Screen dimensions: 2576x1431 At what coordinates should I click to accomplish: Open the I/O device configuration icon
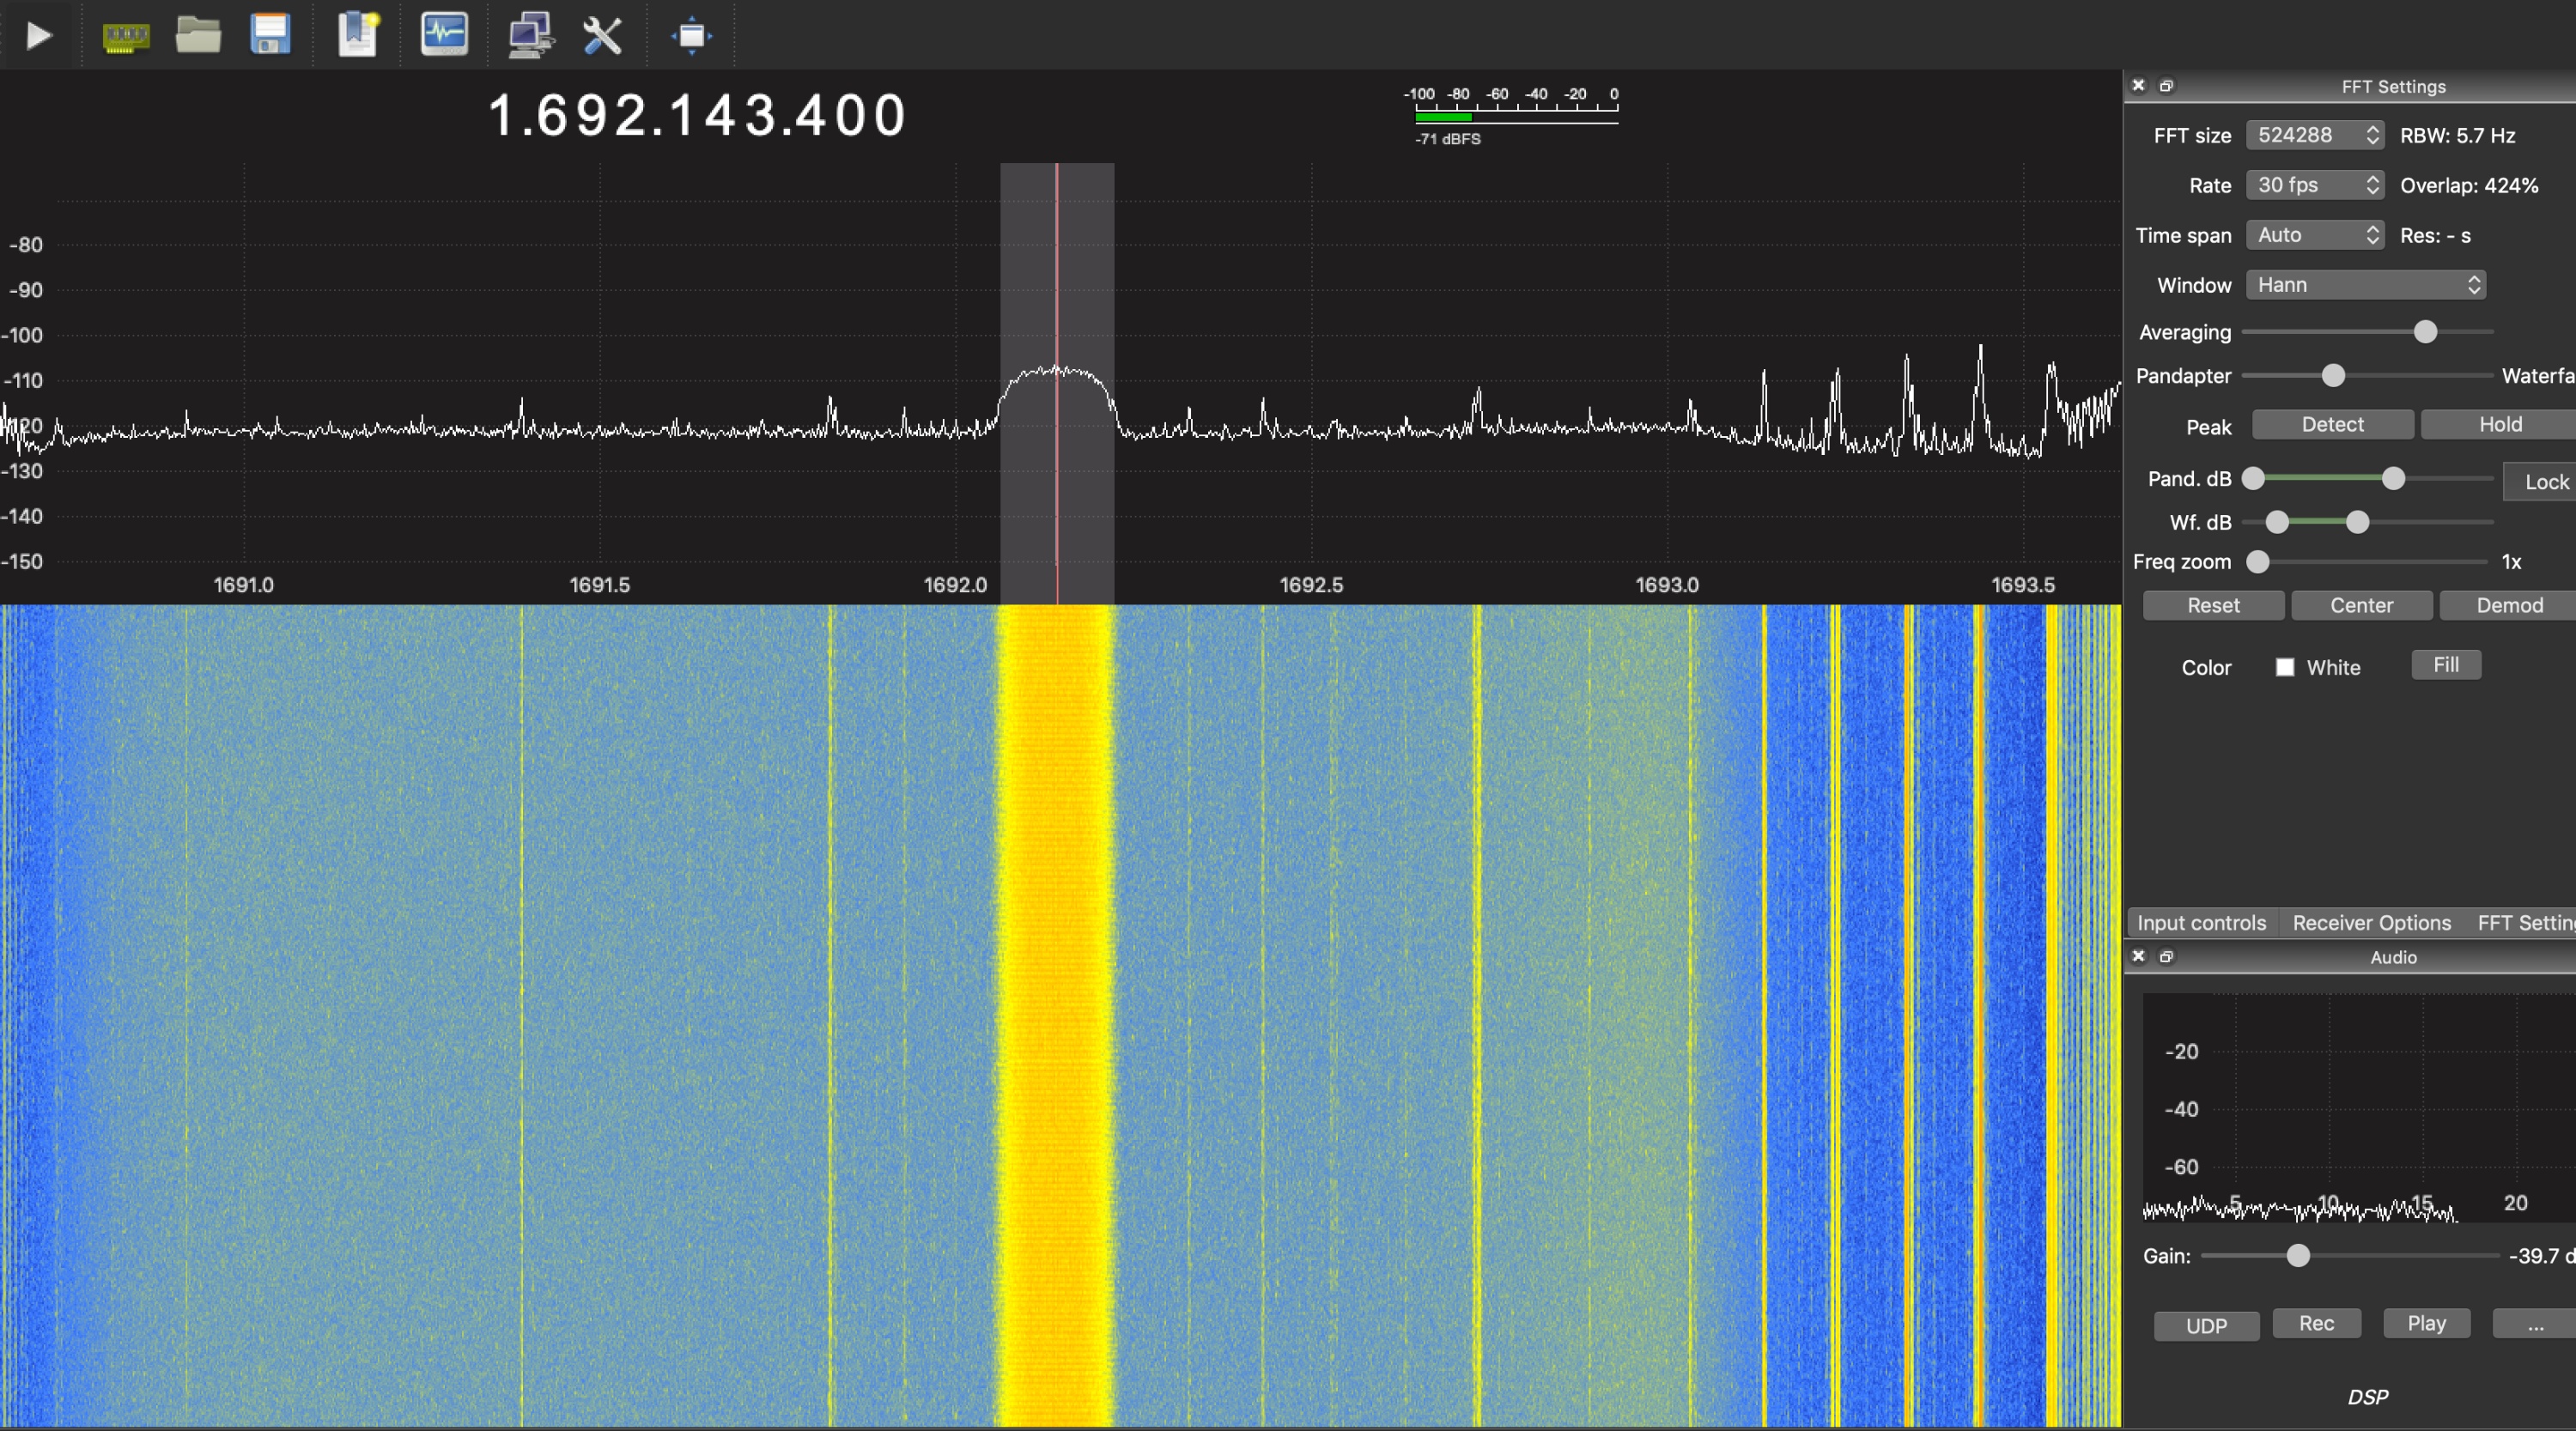click(x=126, y=36)
